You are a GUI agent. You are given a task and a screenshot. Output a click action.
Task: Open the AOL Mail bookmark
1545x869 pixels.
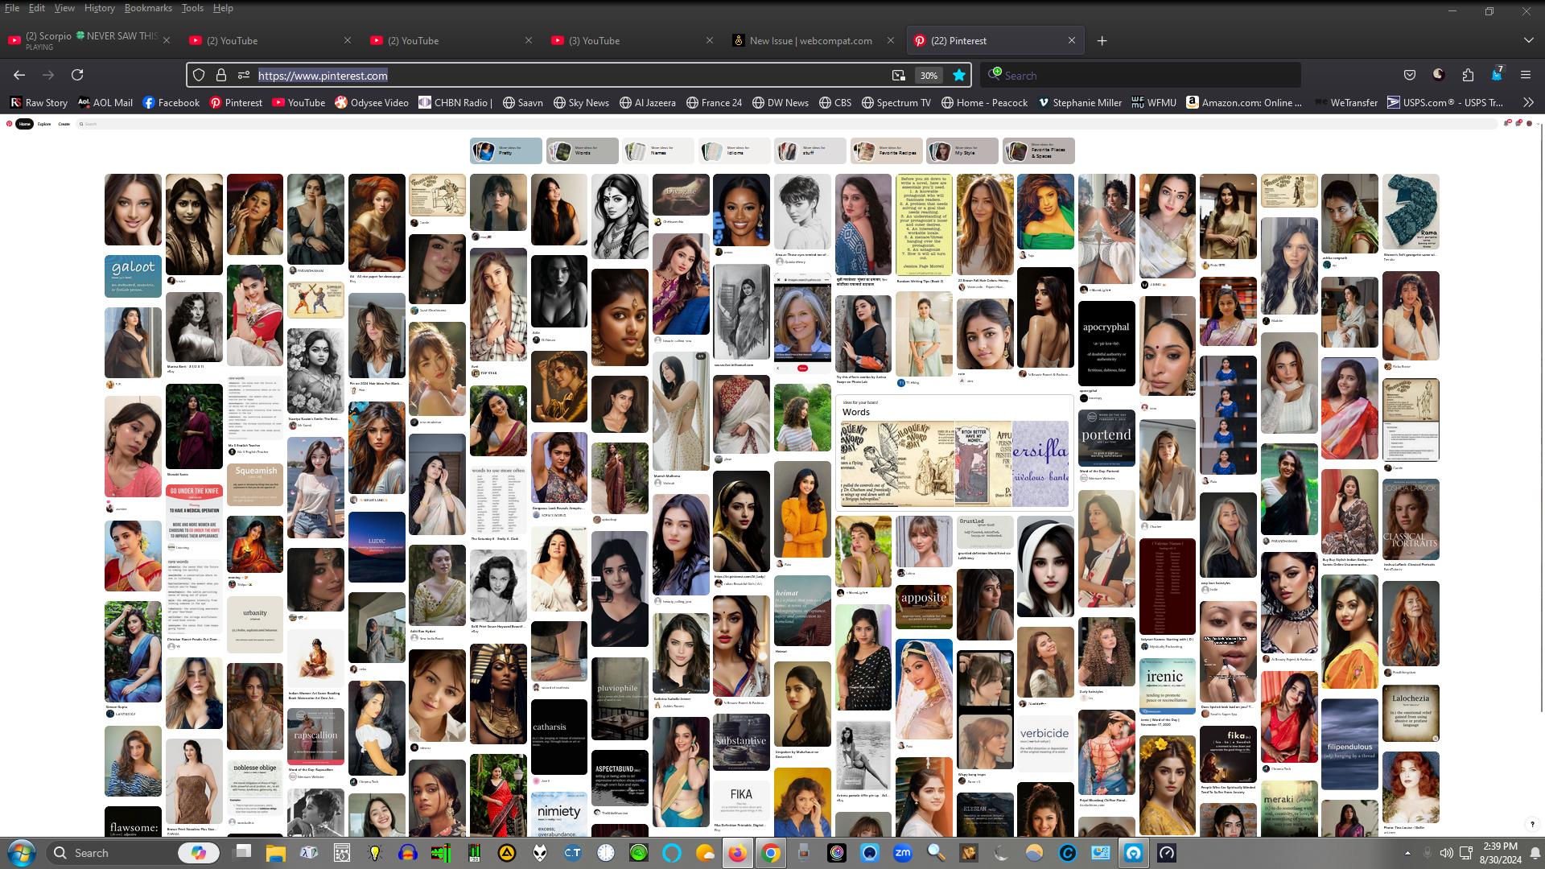[105, 102]
